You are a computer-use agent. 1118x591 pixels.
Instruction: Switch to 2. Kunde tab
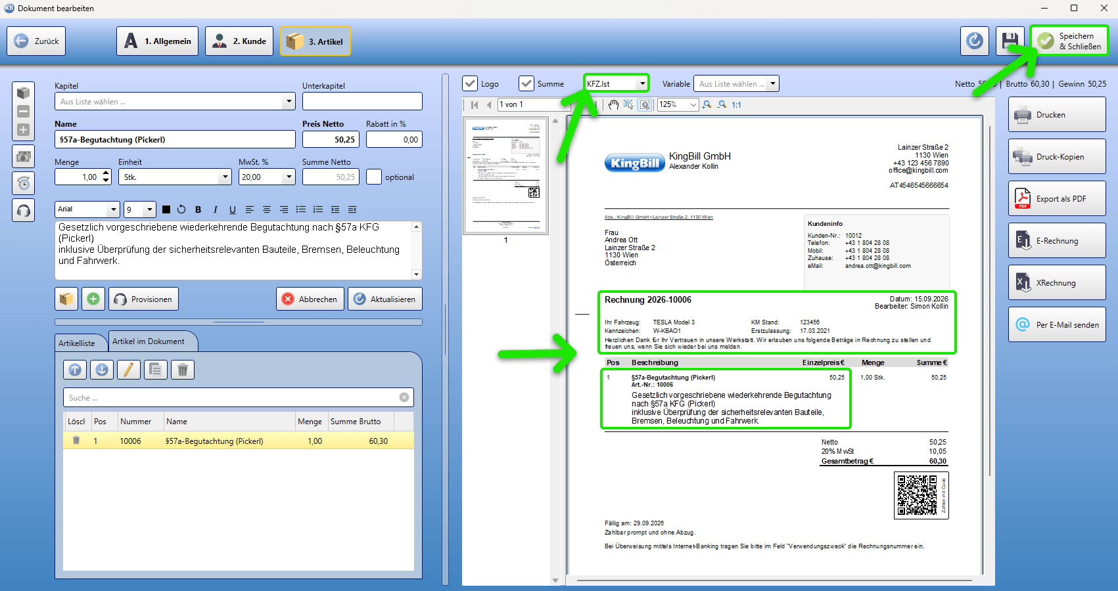coord(239,41)
